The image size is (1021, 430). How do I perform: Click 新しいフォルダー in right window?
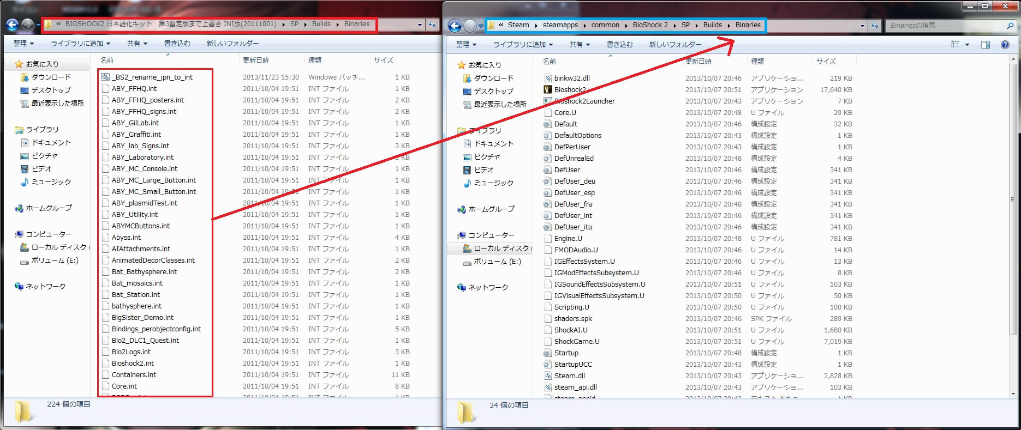[675, 45]
